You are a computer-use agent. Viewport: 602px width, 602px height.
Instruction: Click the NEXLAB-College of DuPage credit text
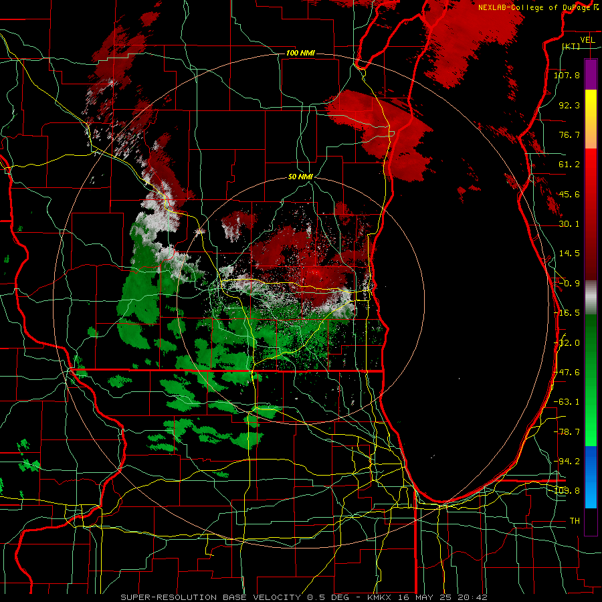538,7
